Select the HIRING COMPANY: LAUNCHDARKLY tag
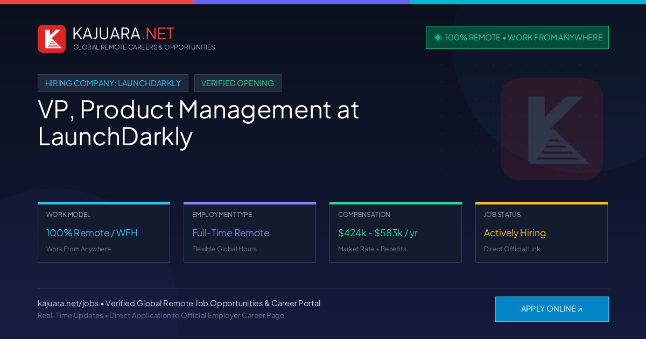The height and width of the screenshot is (339, 646). pyautogui.click(x=113, y=83)
